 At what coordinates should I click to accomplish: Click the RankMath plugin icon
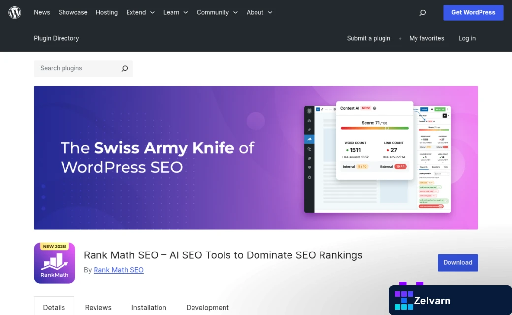[55, 263]
